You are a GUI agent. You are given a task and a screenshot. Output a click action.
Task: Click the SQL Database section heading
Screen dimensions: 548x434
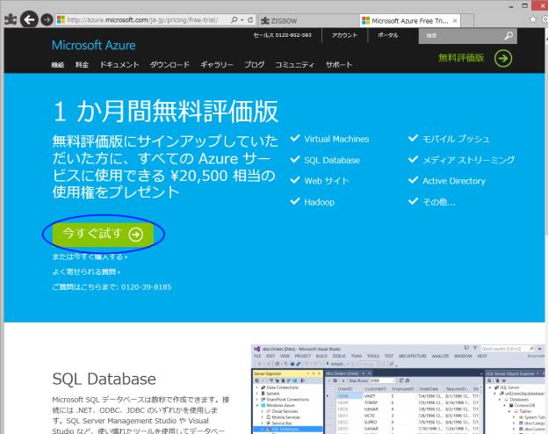(x=105, y=379)
